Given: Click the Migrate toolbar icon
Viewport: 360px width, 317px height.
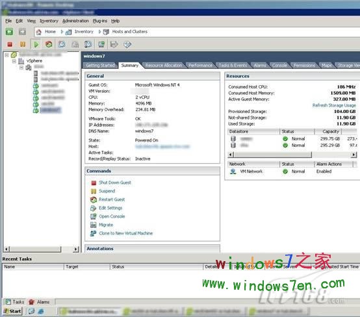Looking at the screenshot, I should coord(114,44).
